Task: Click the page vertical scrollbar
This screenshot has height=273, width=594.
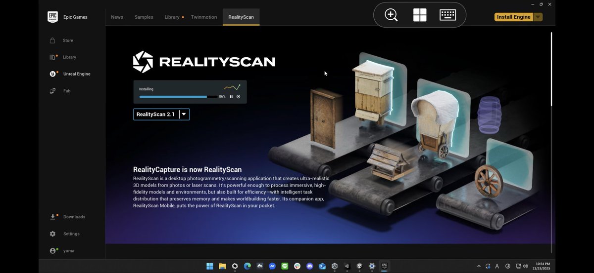Action: point(551,69)
